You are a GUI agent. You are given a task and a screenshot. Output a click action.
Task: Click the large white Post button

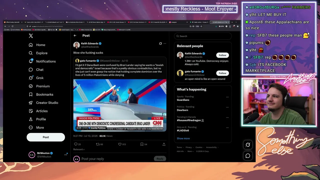coord(46,137)
